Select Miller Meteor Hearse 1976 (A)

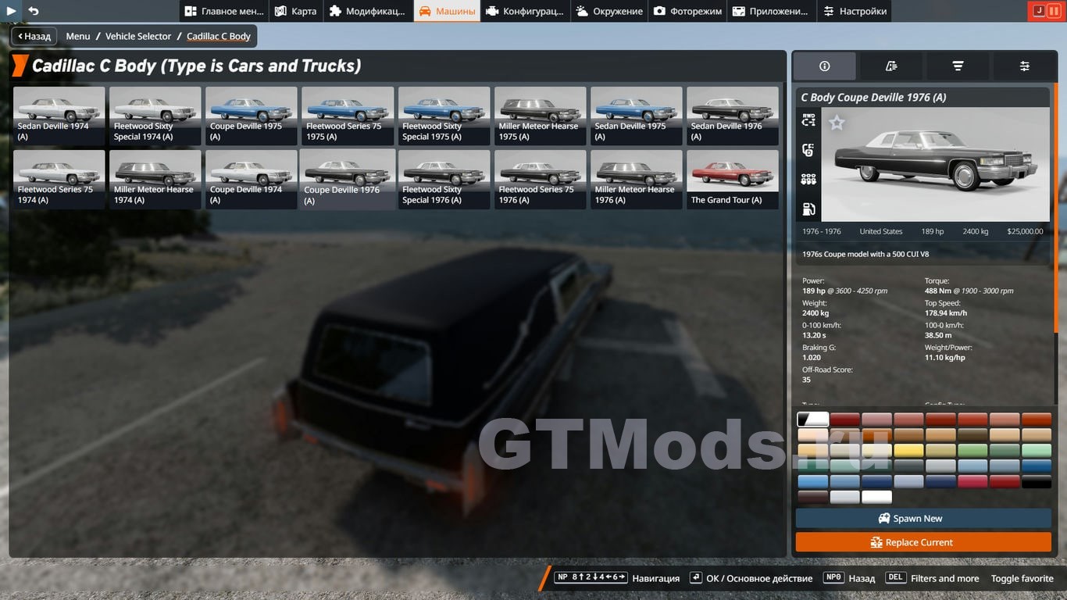coord(637,179)
